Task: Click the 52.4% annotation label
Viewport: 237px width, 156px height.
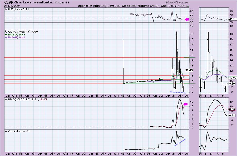Action: (189, 70)
